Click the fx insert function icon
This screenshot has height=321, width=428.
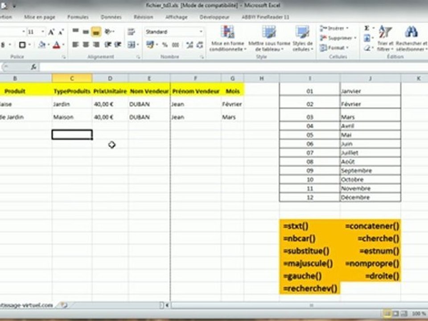tap(33, 66)
